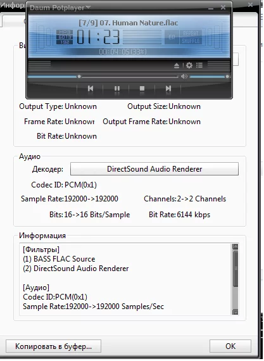Skip to the previous track
Screen dimensions: 264x361
click(91, 89)
